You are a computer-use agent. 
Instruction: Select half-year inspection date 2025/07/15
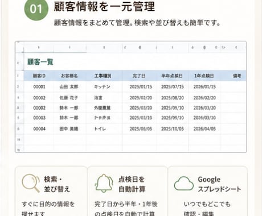pos(173,87)
